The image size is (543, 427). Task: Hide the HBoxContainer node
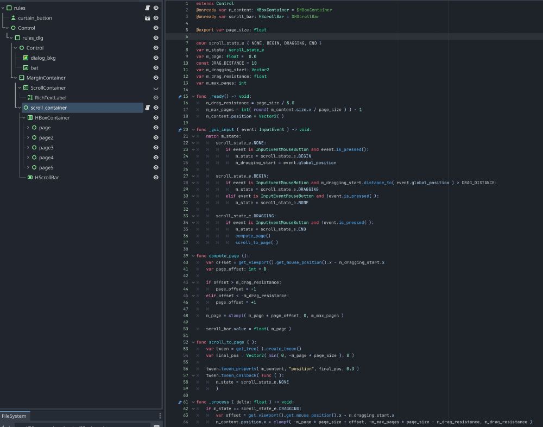click(156, 118)
